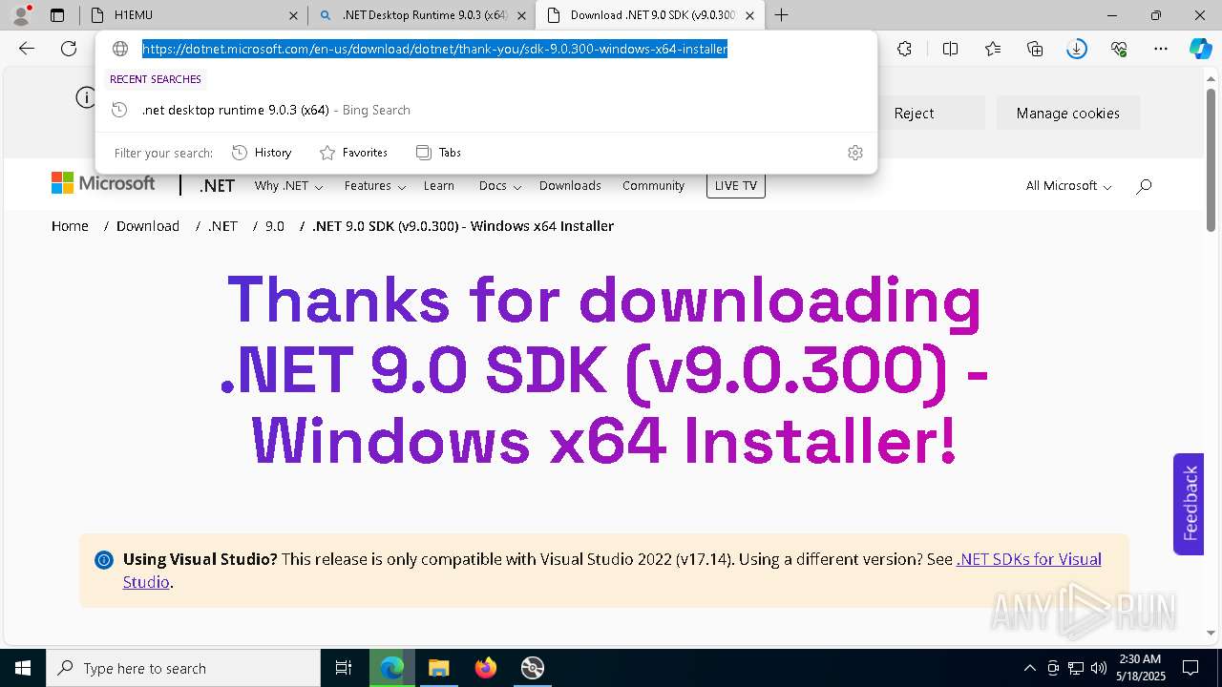This screenshot has height=687, width=1222.
Task: Click the site search magnifier icon
Action: point(1144,186)
